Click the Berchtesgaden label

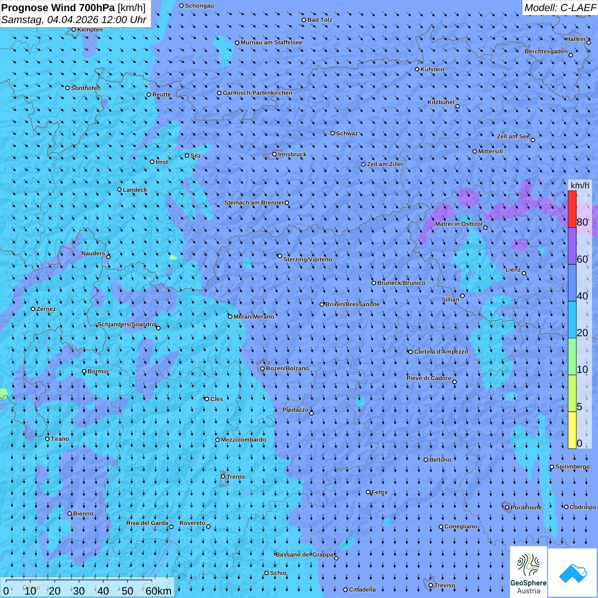pyautogui.click(x=546, y=51)
